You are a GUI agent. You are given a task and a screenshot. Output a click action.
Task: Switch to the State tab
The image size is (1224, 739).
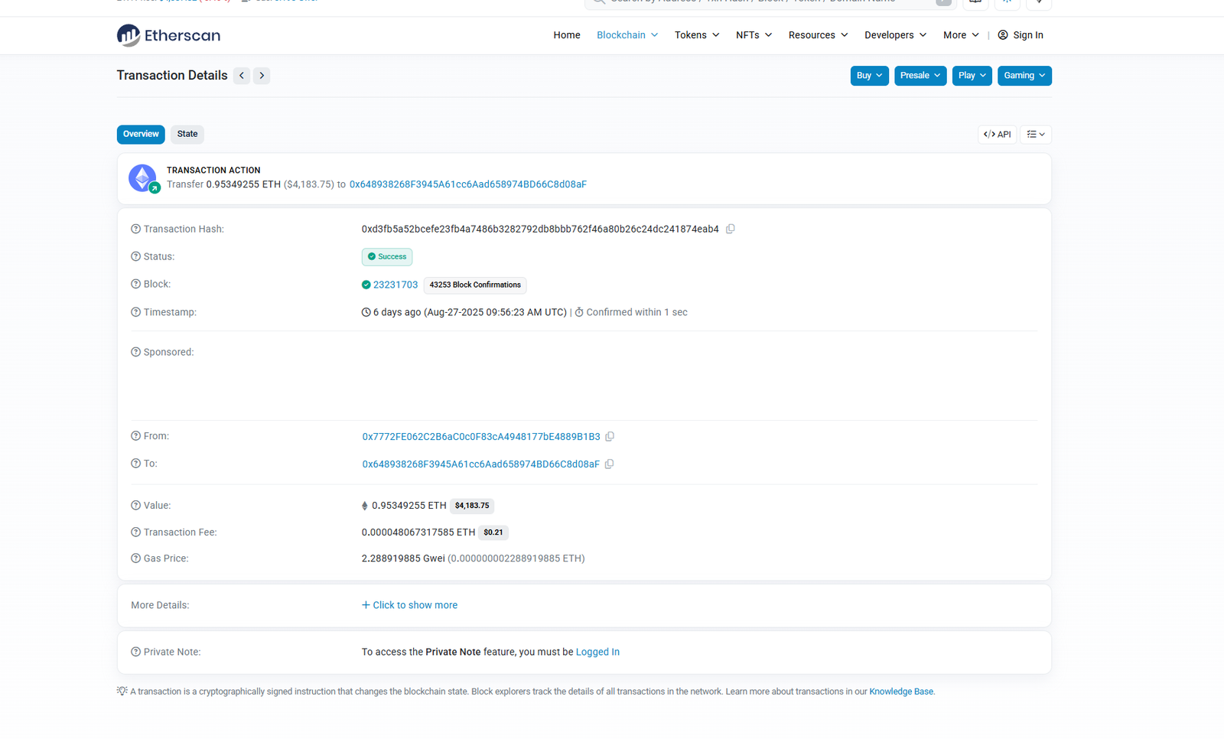click(x=187, y=134)
